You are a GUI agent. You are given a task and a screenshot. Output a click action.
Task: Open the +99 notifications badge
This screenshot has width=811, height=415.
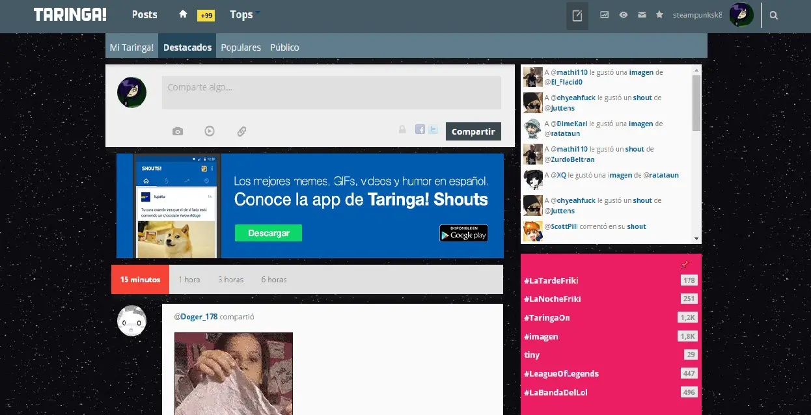coord(206,16)
